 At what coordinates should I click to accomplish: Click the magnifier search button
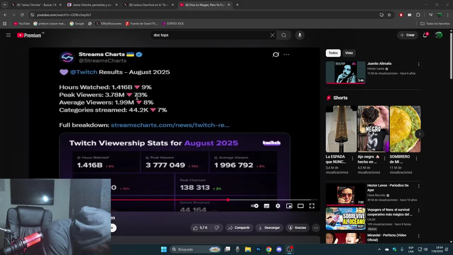click(x=284, y=35)
